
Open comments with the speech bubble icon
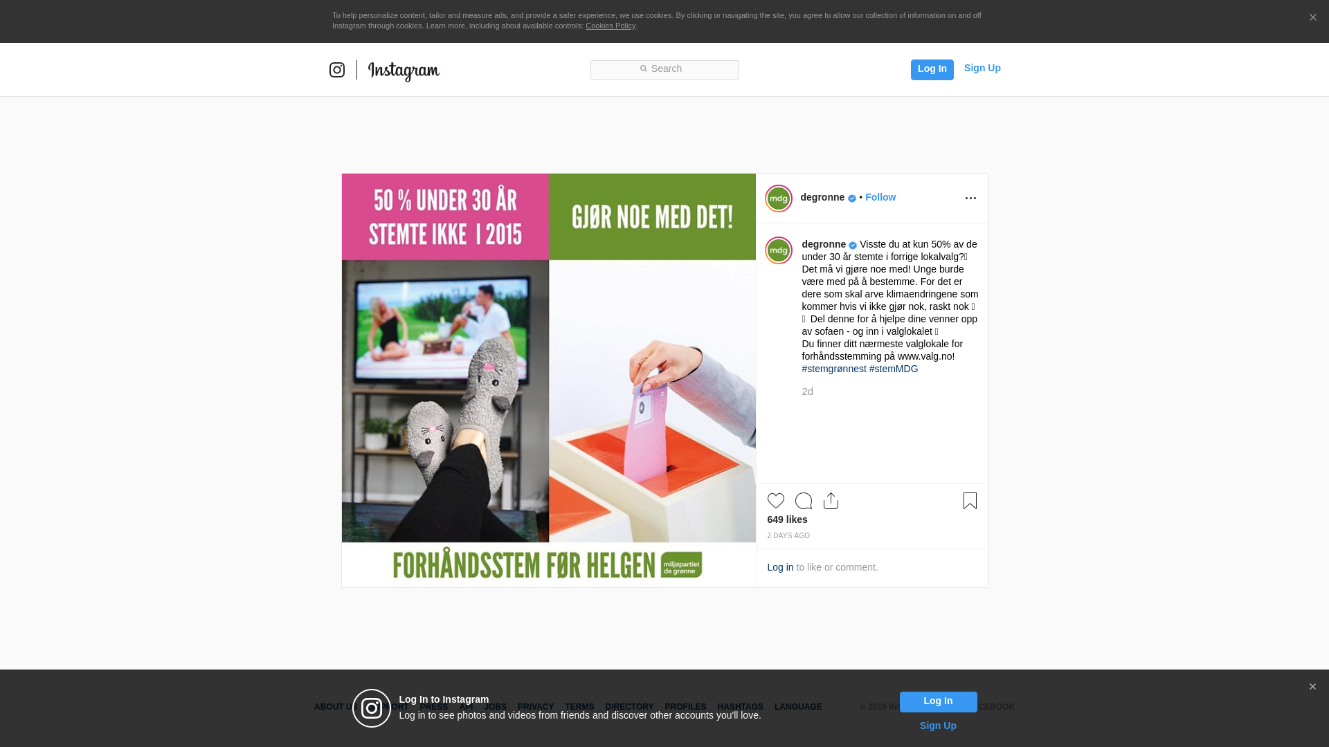tap(804, 501)
